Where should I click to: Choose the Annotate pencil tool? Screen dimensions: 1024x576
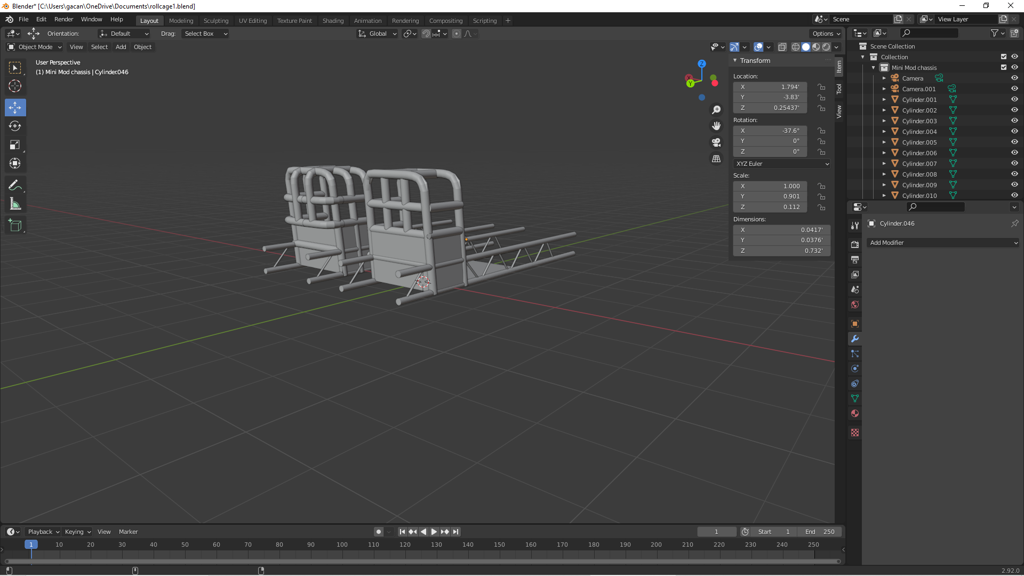[x=15, y=185]
